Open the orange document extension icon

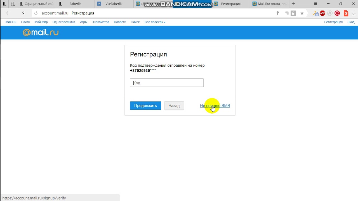(346, 13)
